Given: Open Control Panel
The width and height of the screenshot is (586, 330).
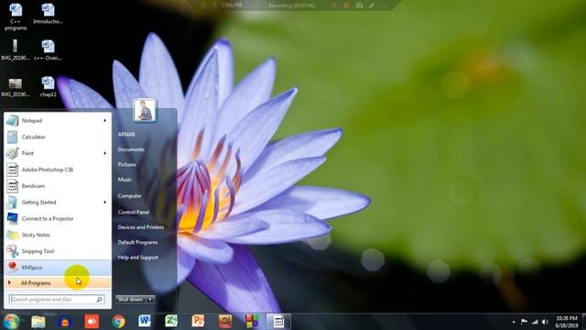Looking at the screenshot, I should [134, 212].
